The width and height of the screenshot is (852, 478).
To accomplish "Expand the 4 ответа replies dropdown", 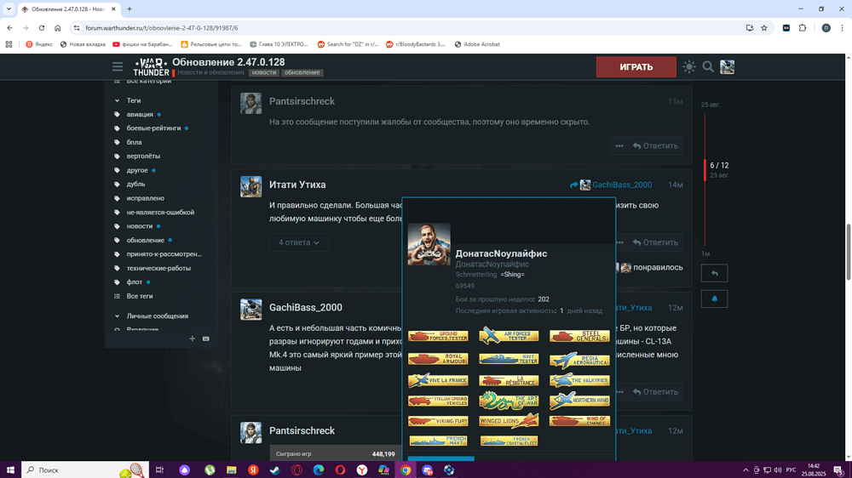I will pos(299,242).
